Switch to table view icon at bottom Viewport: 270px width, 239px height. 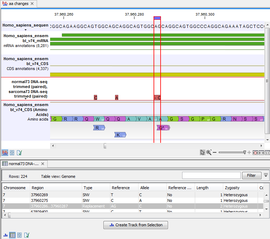12,235
